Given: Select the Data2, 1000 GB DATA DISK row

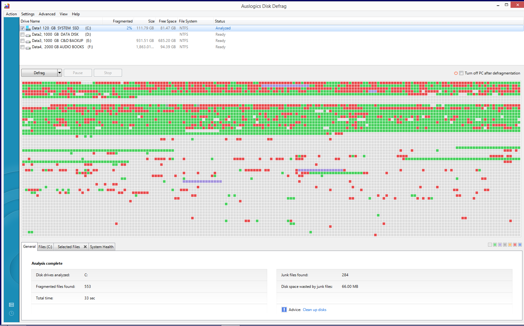Looking at the screenshot, I should [x=272, y=34].
